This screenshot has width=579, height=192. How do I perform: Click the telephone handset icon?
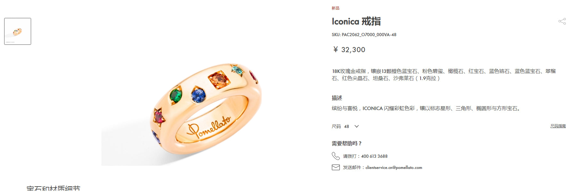(x=336, y=156)
